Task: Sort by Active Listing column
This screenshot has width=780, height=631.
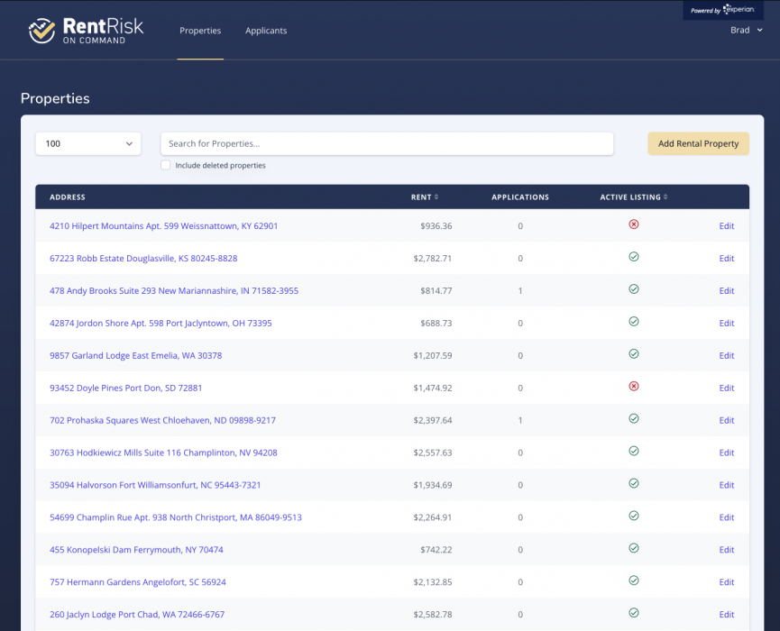Action: 633,197
